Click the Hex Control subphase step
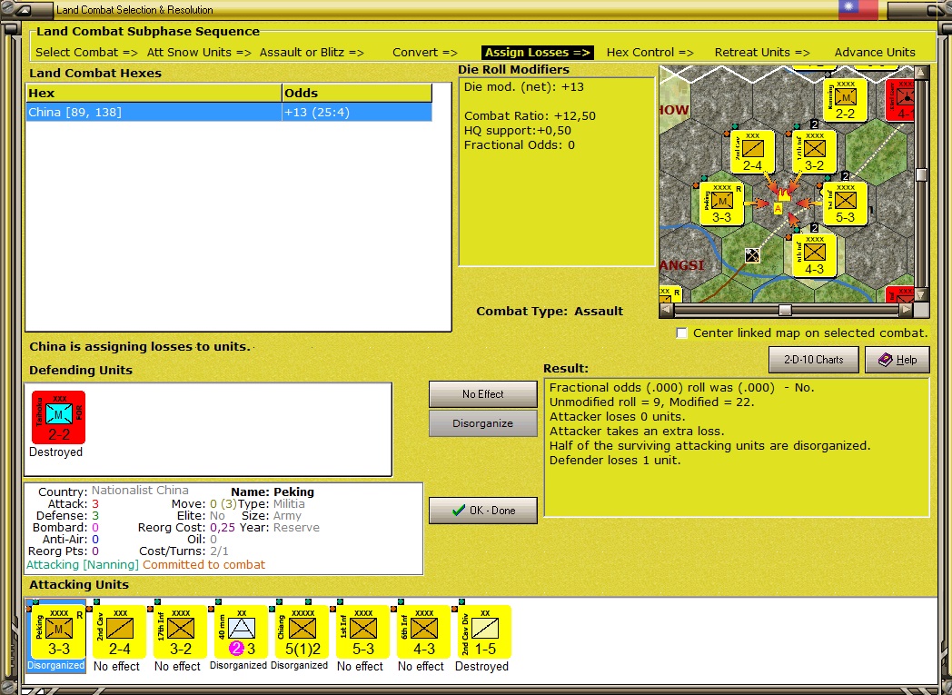 coord(650,53)
